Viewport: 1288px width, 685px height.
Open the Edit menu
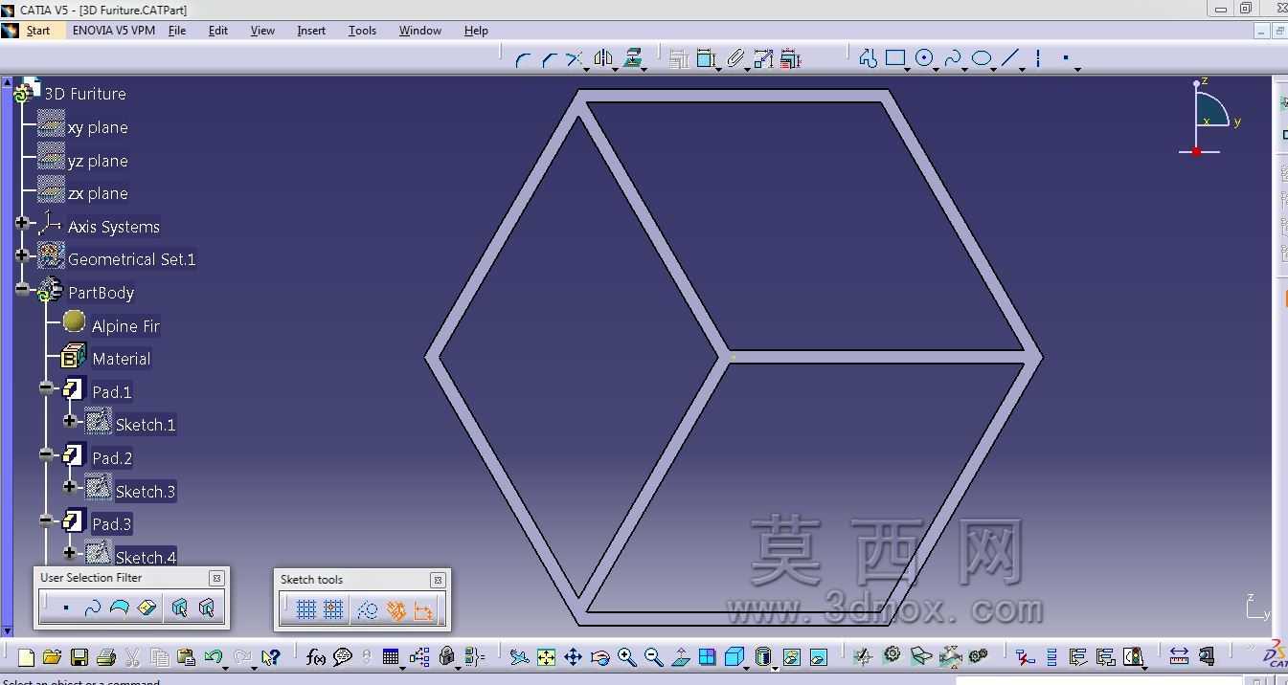click(218, 31)
